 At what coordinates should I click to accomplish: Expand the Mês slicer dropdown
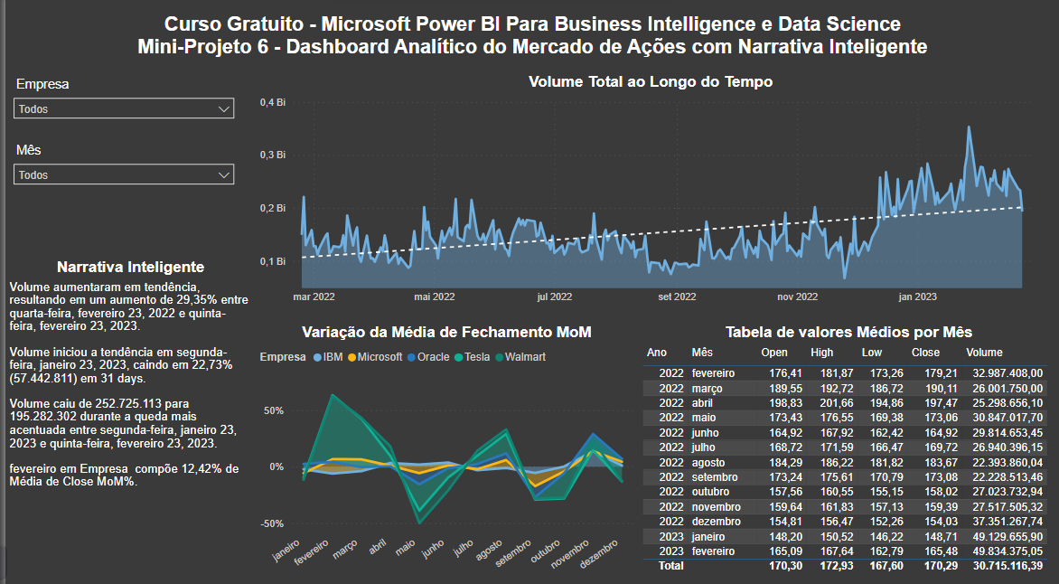[124, 175]
